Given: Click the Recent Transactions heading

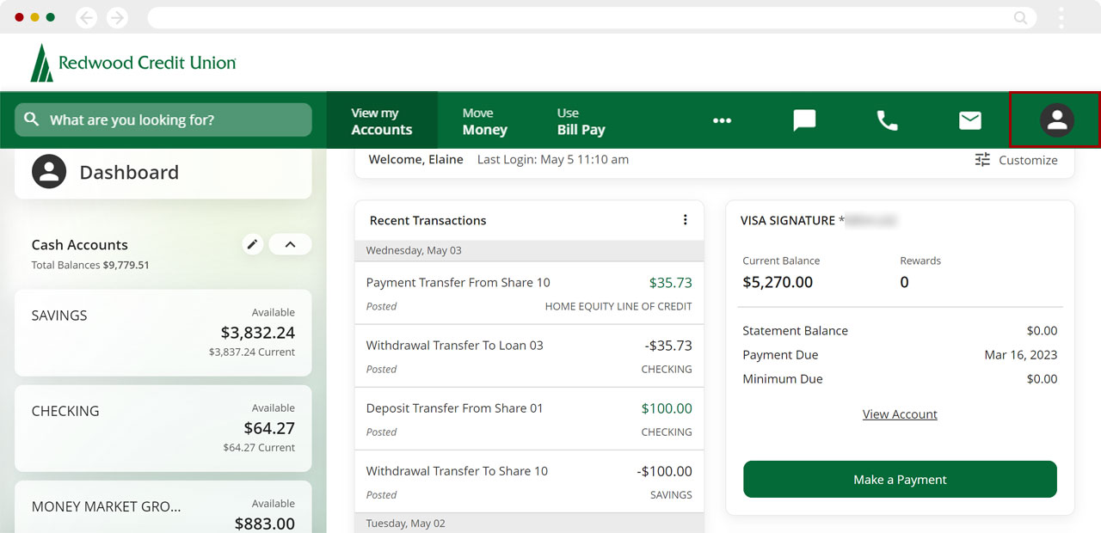Looking at the screenshot, I should (427, 220).
